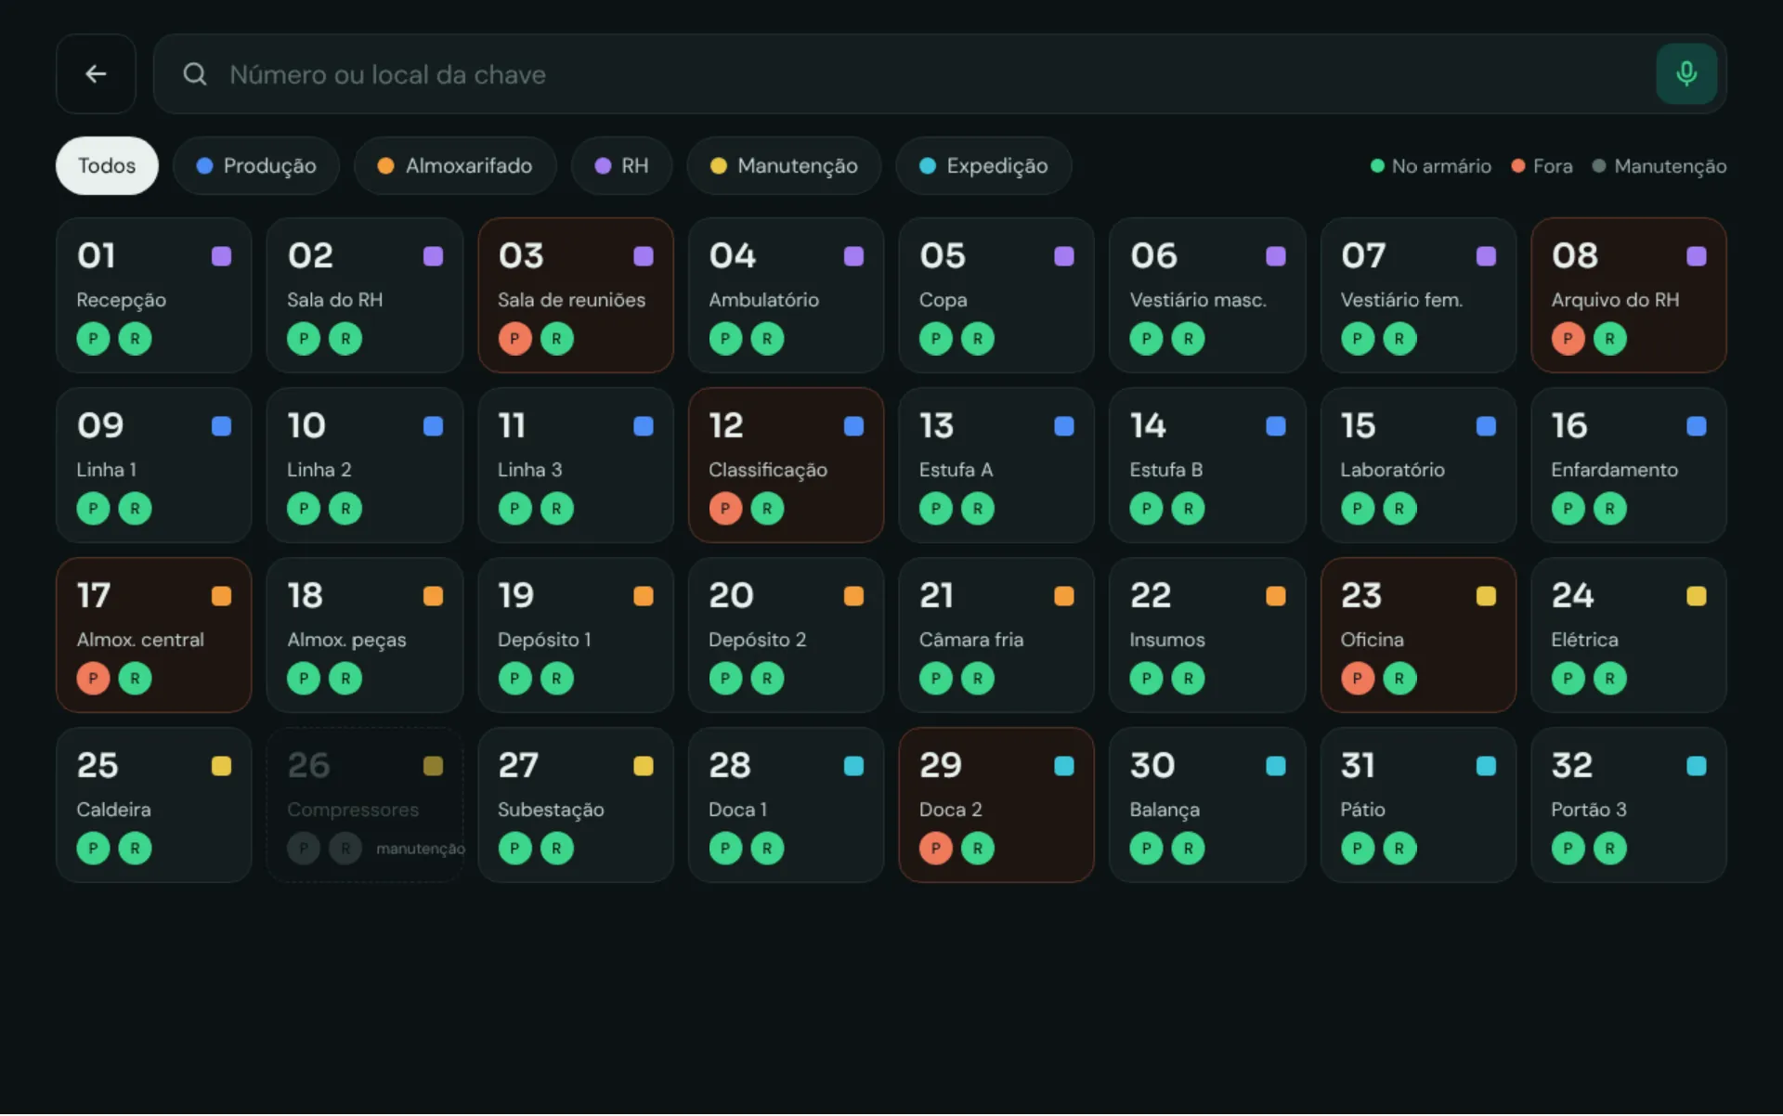Click the R badge on key 32 Portão 3

tap(1609, 849)
